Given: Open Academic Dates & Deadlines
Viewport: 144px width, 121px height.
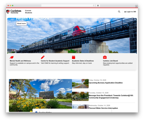Looking at the screenshot, I should click(83, 61).
